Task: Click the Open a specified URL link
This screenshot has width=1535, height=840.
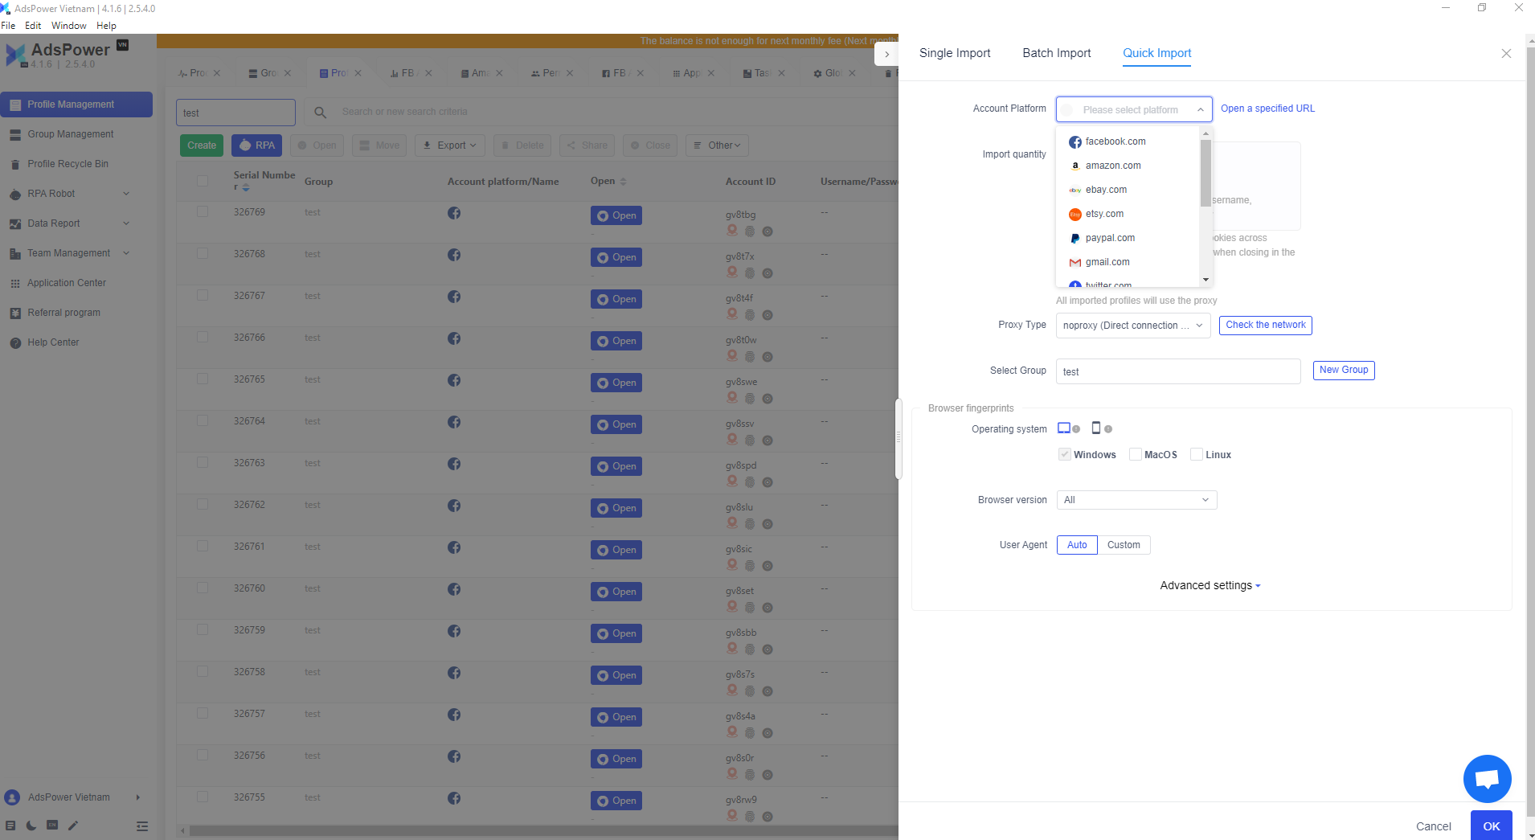Action: 1267,109
